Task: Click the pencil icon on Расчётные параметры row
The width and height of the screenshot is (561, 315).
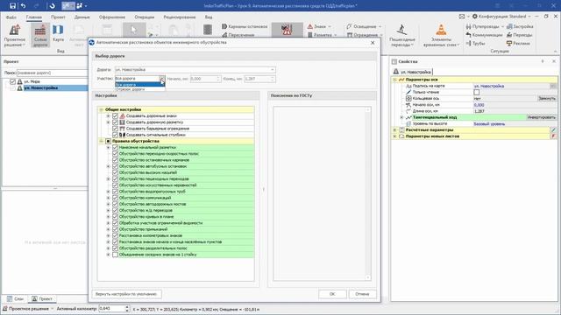Action: pyautogui.click(x=553, y=130)
